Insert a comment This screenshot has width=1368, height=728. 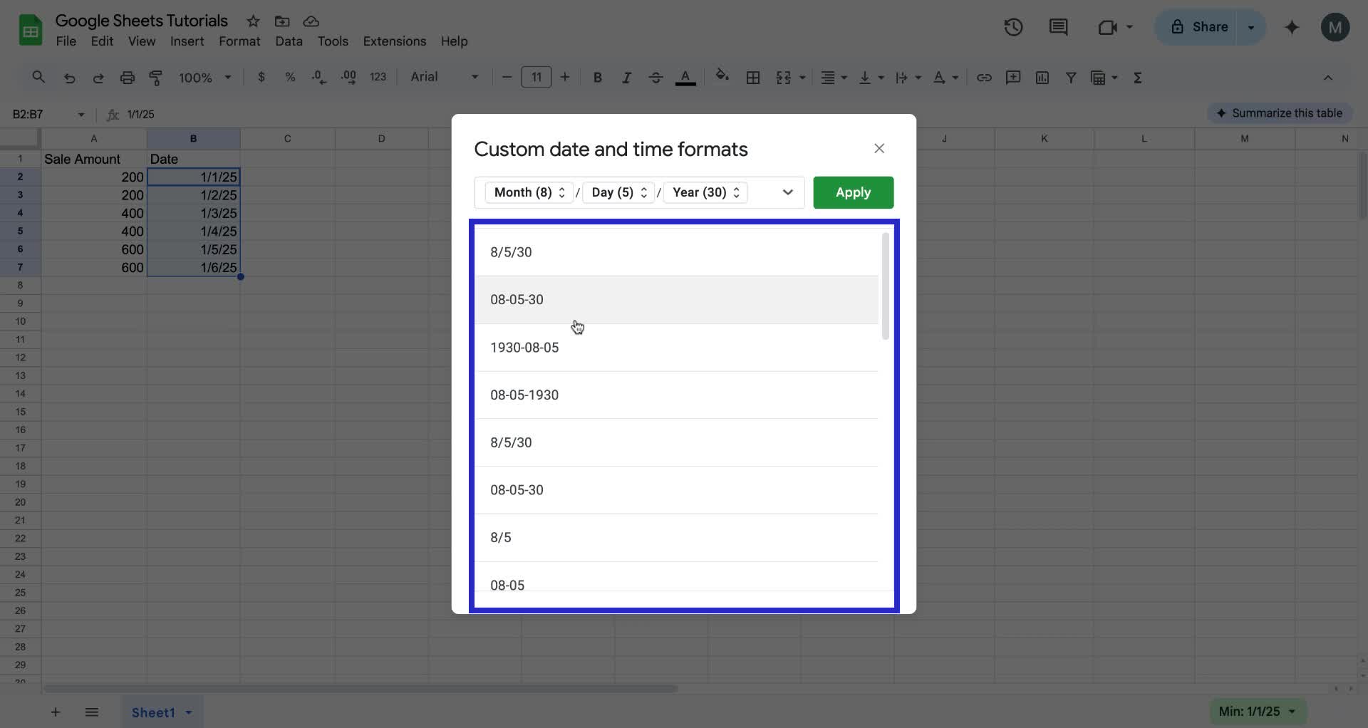pyautogui.click(x=1012, y=77)
